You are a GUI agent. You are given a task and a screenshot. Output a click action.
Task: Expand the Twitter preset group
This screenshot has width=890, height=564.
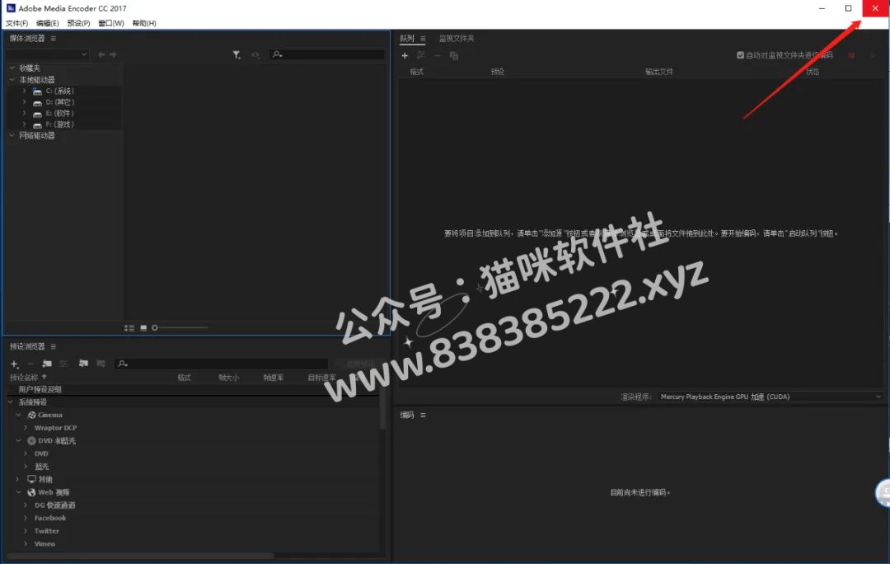(26, 531)
